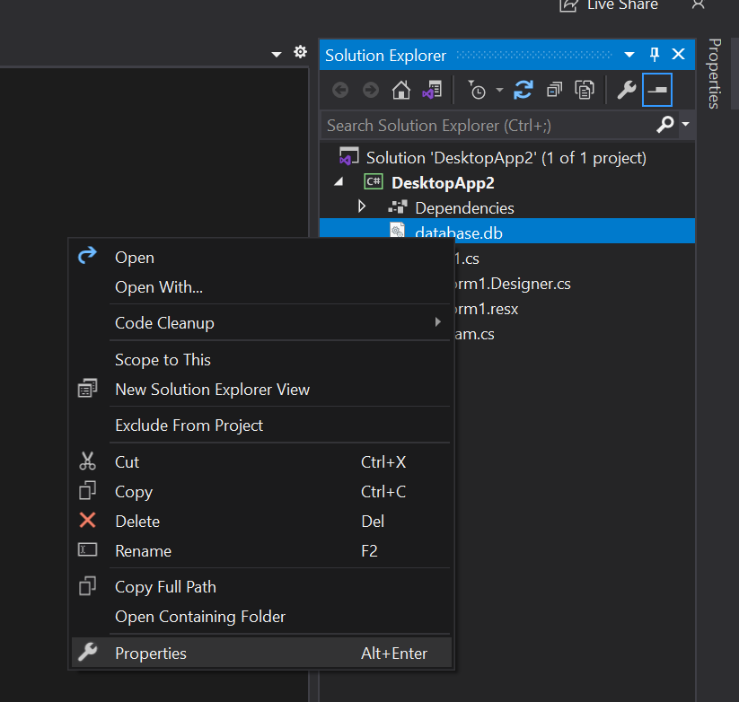Select Exclude From Project

click(261, 425)
